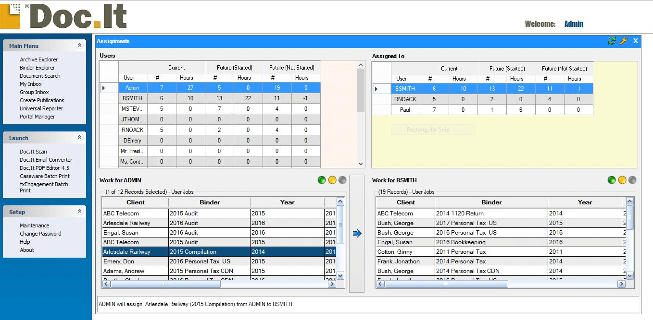Click green status light under Work for ADMIN
Screen dimensions: 653x320
click(322, 180)
